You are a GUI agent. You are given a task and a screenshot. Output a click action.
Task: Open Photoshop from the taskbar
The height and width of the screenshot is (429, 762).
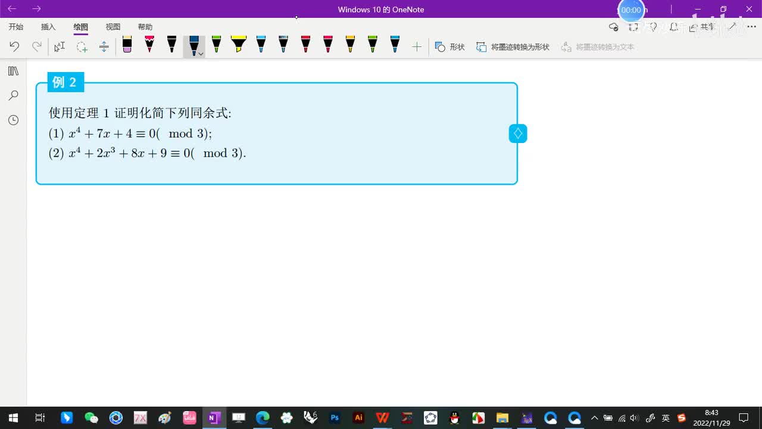335,418
